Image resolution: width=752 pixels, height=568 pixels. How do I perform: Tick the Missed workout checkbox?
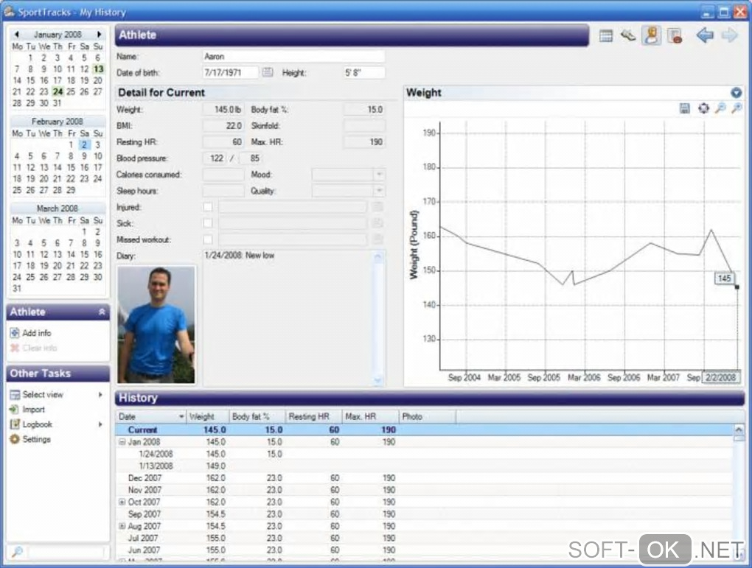(x=208, y=239)
